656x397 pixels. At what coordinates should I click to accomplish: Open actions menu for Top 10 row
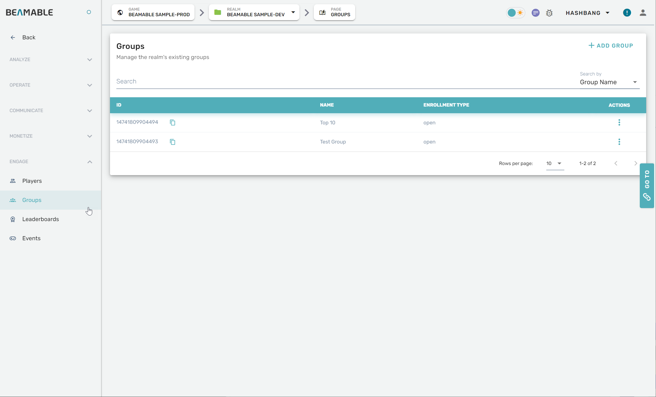619,123
